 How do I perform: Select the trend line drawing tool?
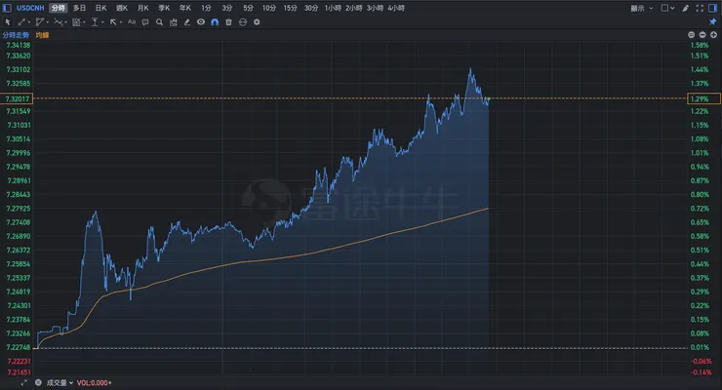click(x=21, y=22)
